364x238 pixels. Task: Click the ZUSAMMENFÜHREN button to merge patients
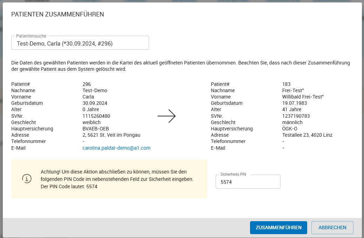[x=278, y=227]
